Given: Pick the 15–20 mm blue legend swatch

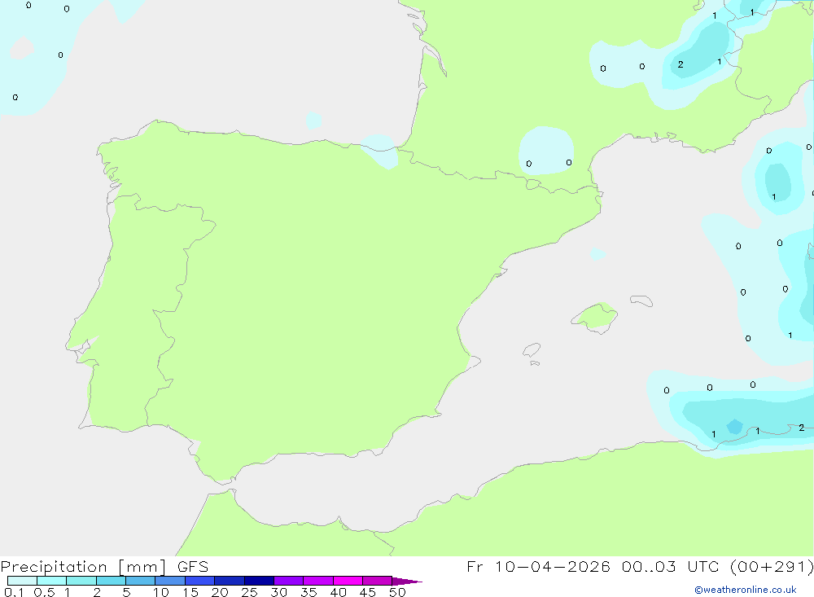Looking at the screenshot, I should pos(199,581).
